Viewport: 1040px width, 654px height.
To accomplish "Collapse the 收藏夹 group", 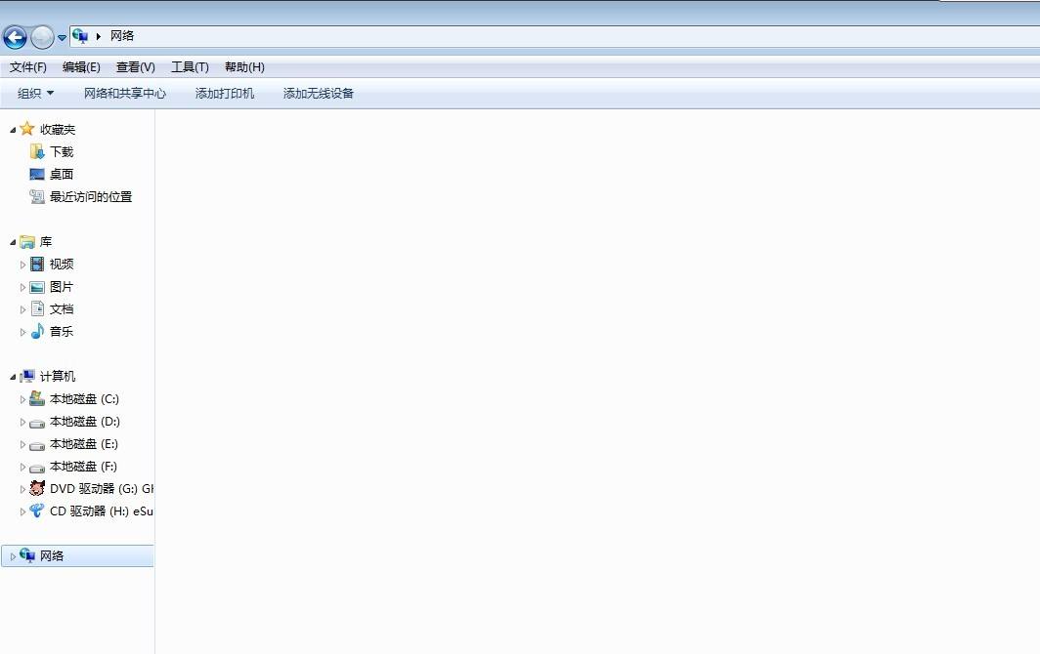I will 13,130.
